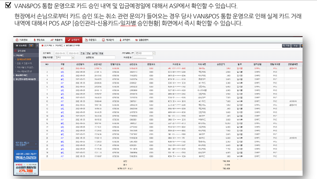The image size is (317, 179).
Task: Click the 주문입고 tab icon
Action: [86, 40]
